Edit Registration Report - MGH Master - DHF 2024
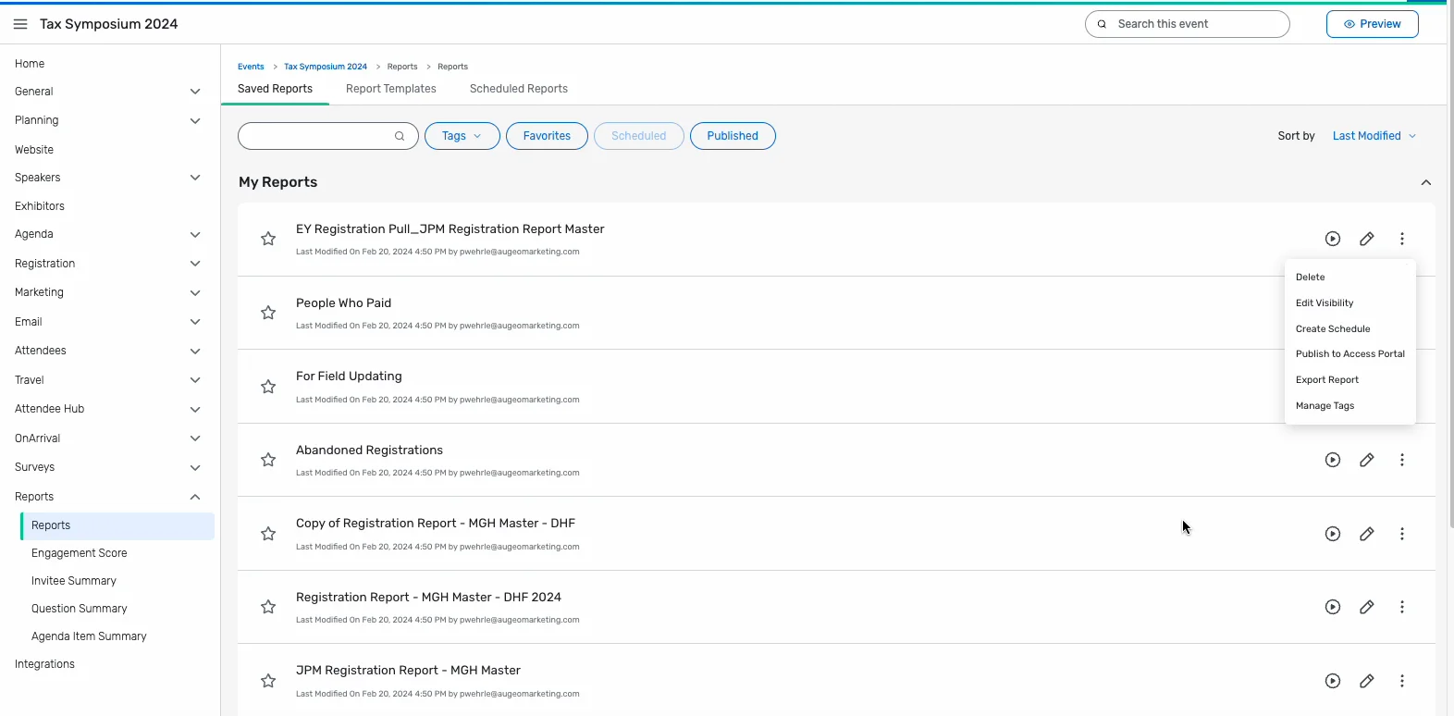1454x716 pixels. point(1367,607)
